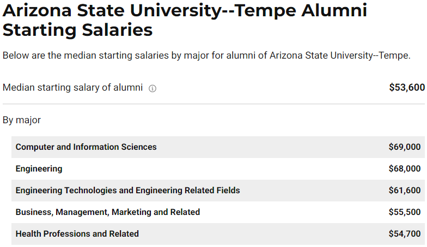Image resolution: width=427 pixels, height=247 pixels.
Task: Click the $61,600 salary figure
Action: point(405,190)
